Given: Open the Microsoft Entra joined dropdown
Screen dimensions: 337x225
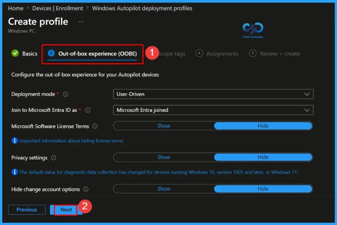Looking at the screenshot, I should tap(213, 110).
